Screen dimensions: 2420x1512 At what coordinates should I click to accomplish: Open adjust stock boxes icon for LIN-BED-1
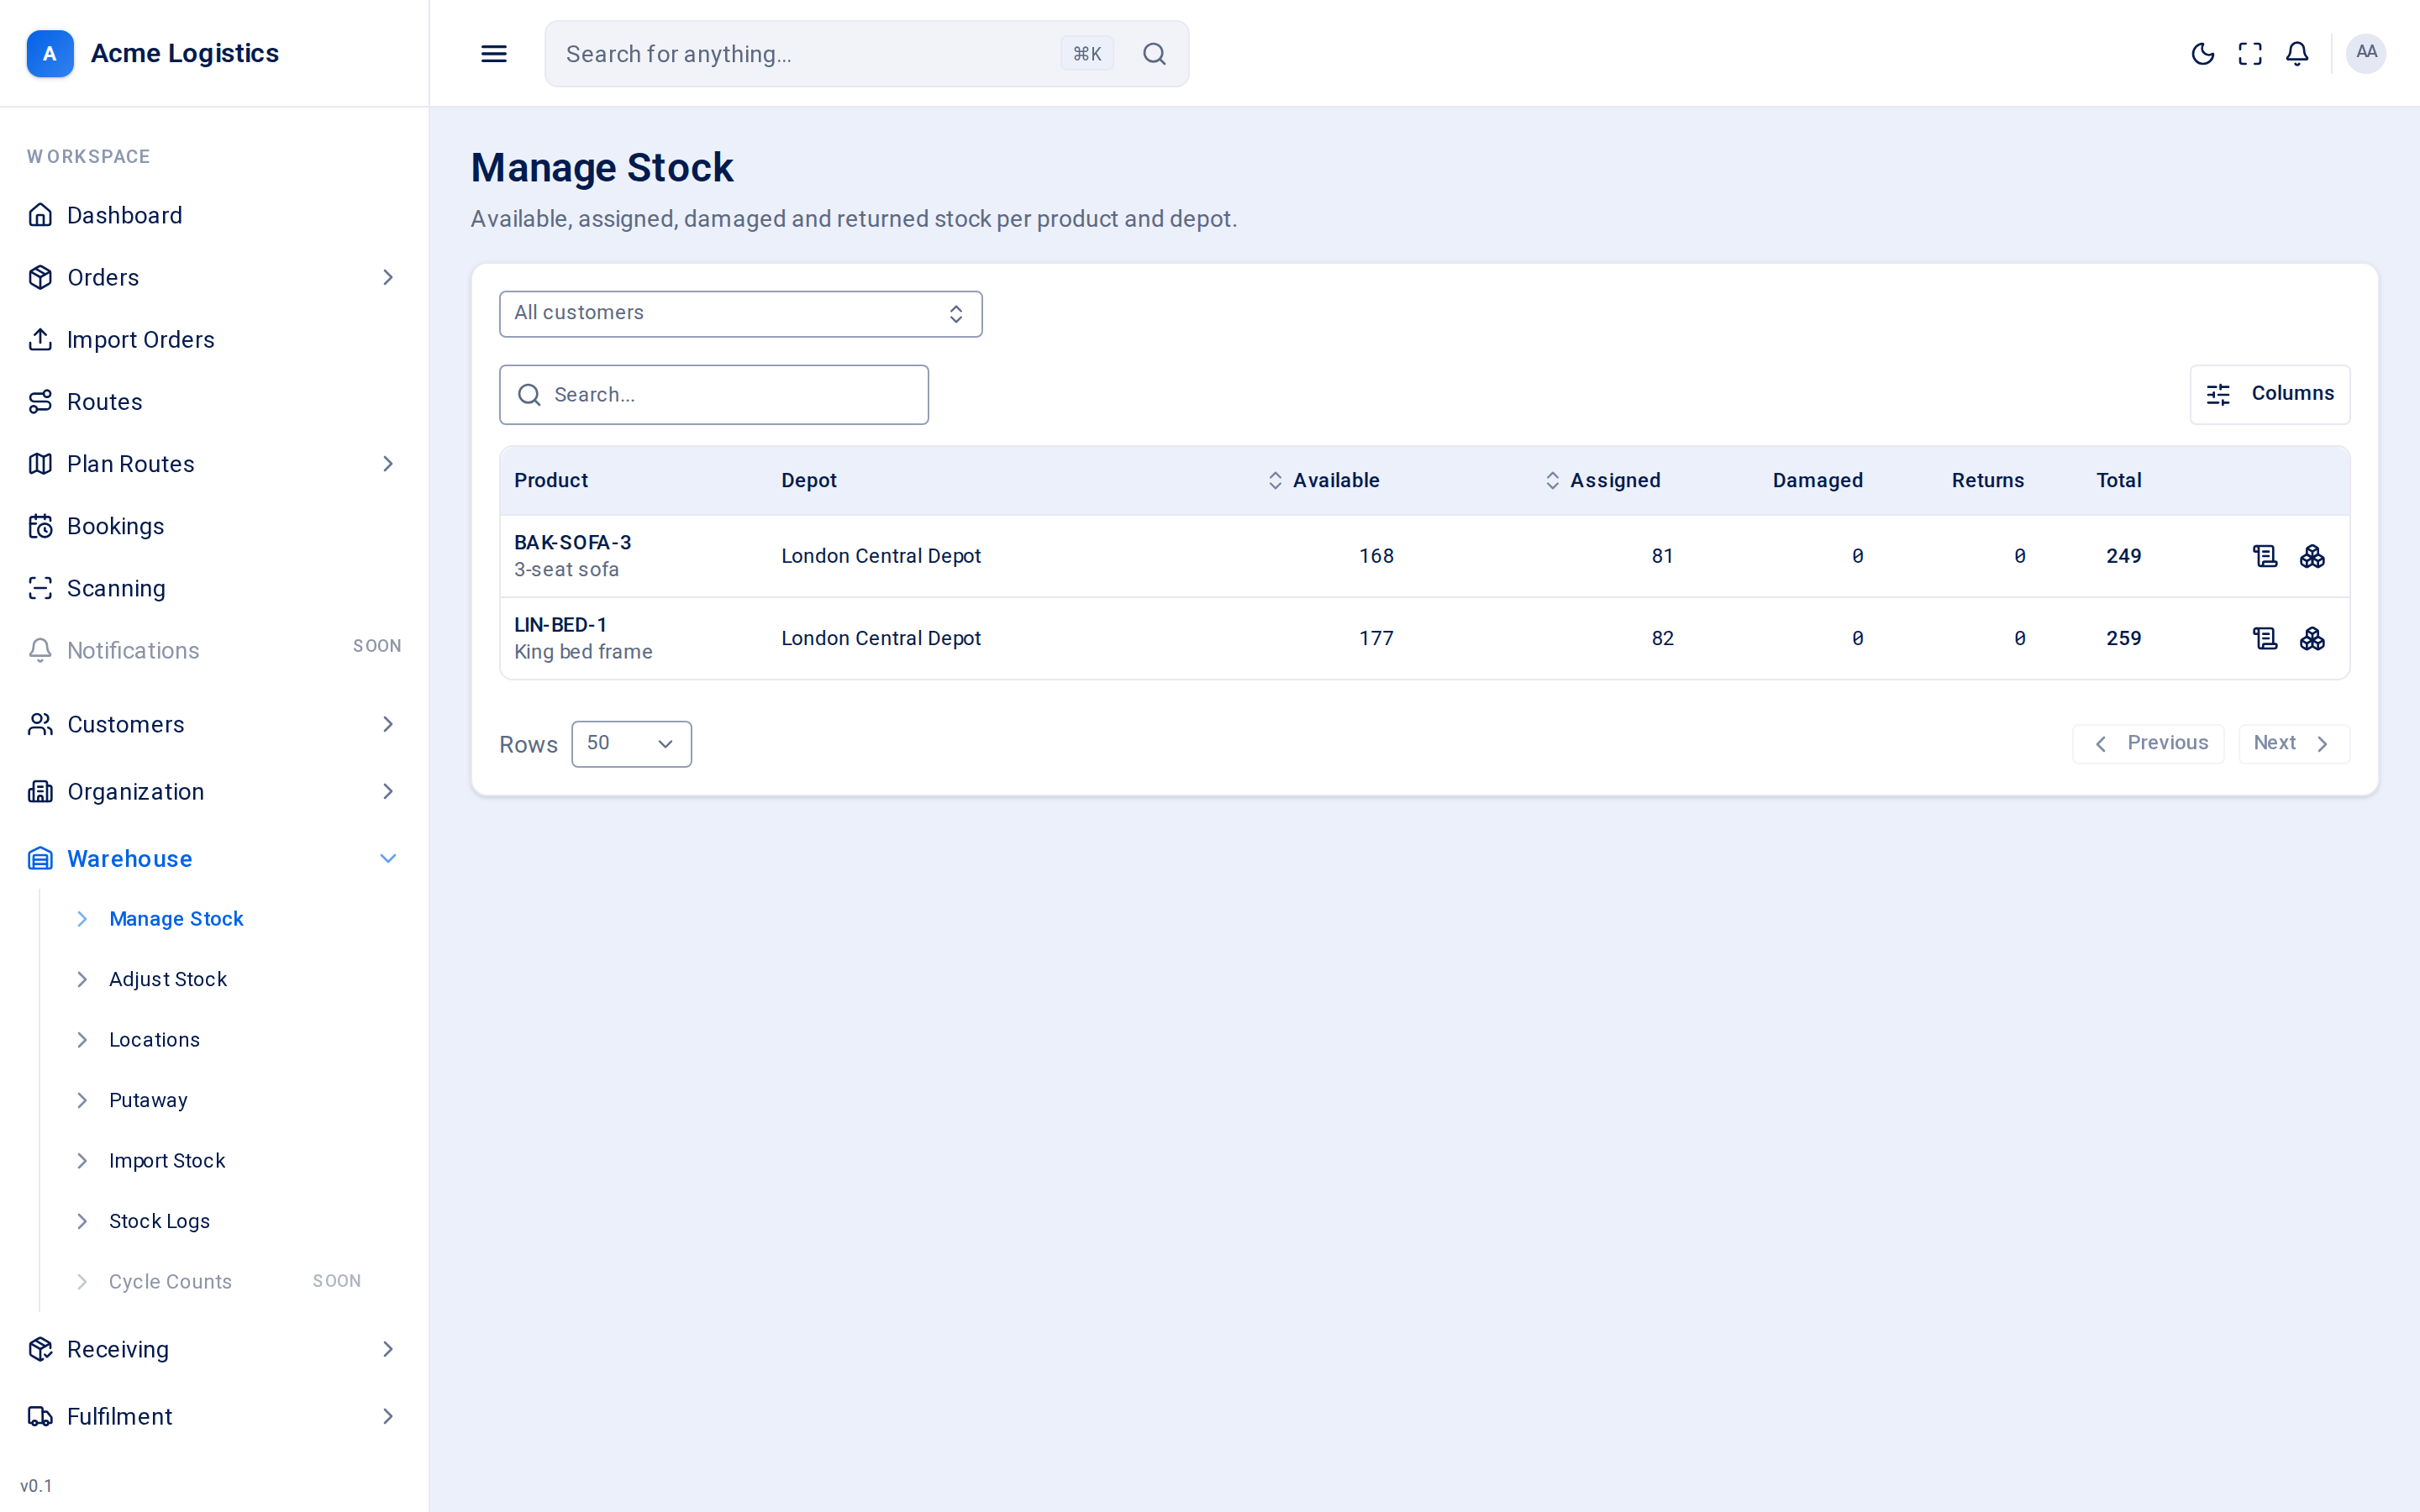pyautogui.click(x=2312, y=638)
